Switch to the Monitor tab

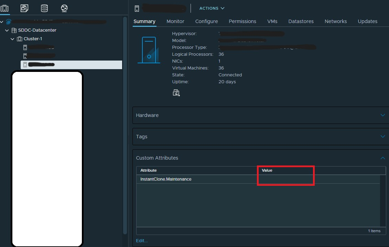pos(175,21)
